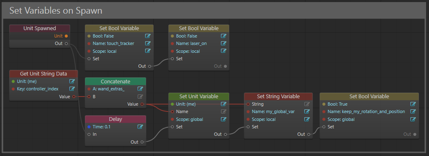Click the Set input port on Set Unit Variable
Viewport: 429px width, 156px height.
[172, 127]
